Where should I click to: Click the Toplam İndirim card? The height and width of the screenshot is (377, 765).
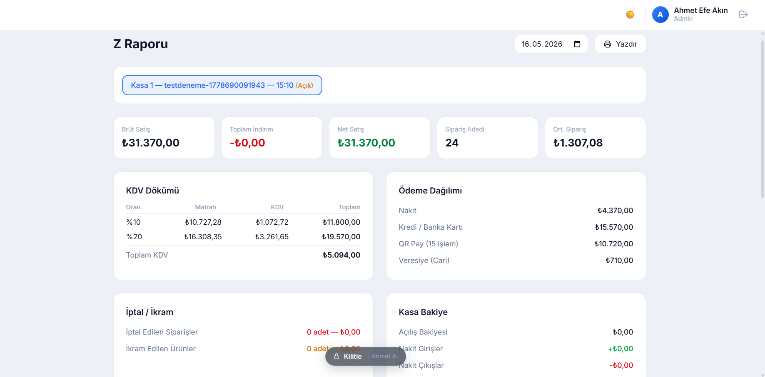pos(272,138)
